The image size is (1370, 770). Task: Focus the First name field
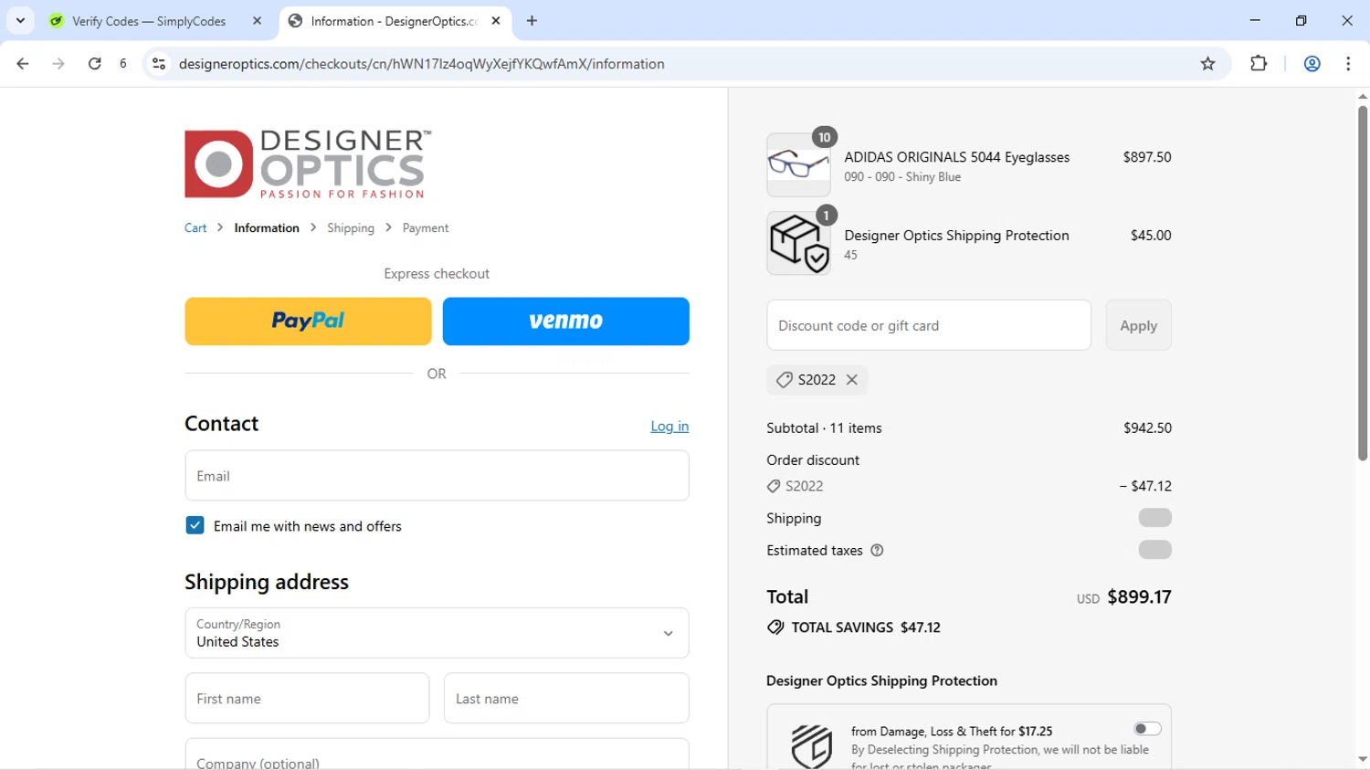(x=307, y=698)
